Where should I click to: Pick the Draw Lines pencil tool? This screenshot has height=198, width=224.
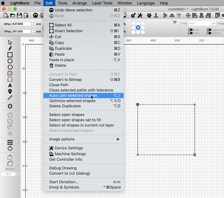pos(10,49)
